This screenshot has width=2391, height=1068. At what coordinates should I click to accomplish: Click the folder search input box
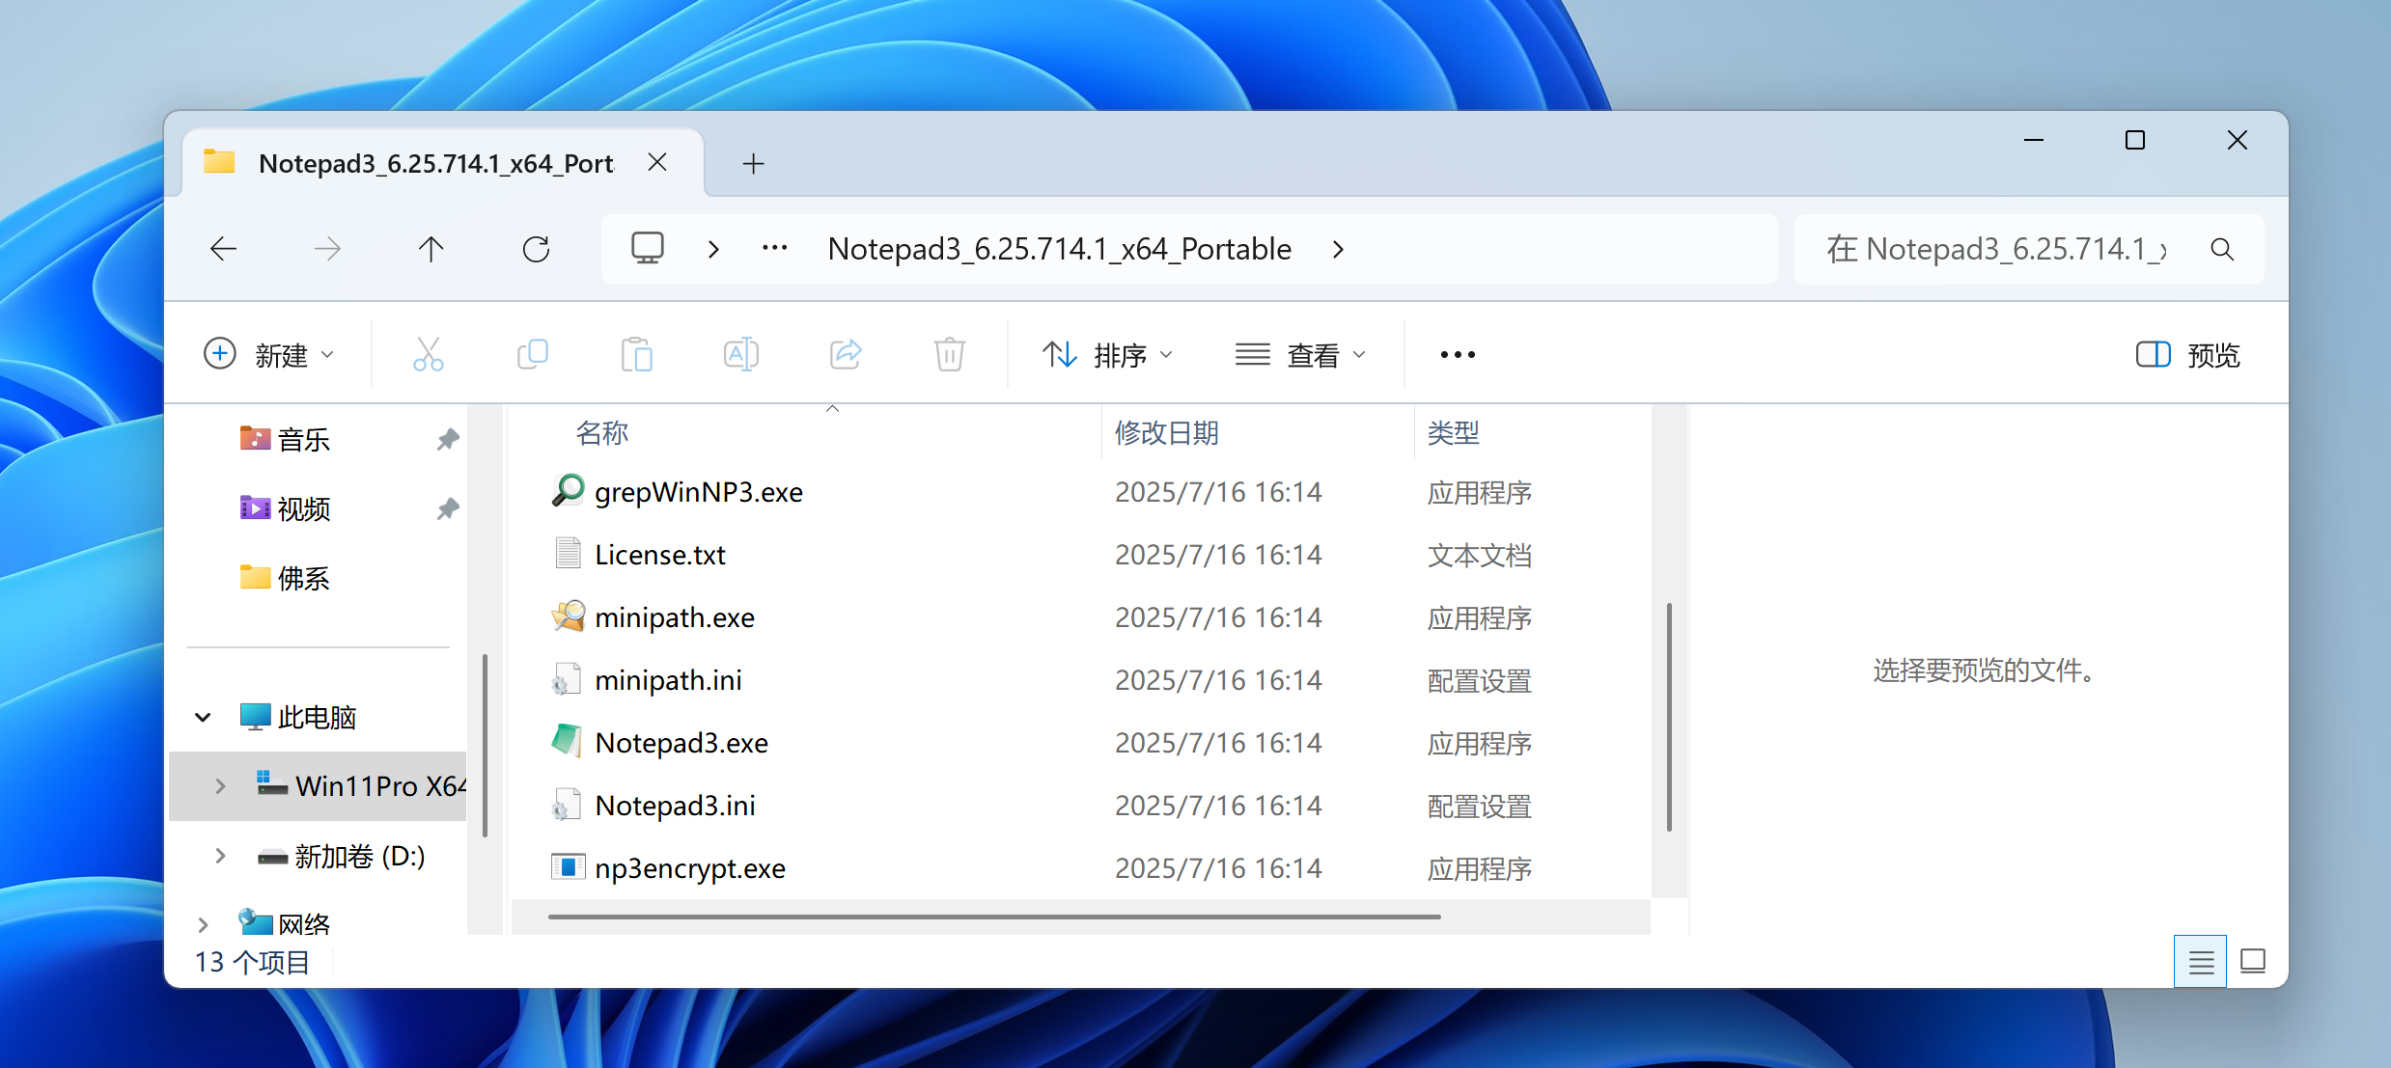pos(1998,249)
